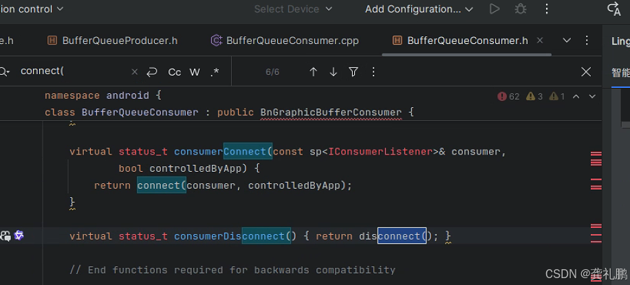Viewport: 630px width, 285px height.
Task: Toggle Regex (.*) search option
Action: [215, 72]
